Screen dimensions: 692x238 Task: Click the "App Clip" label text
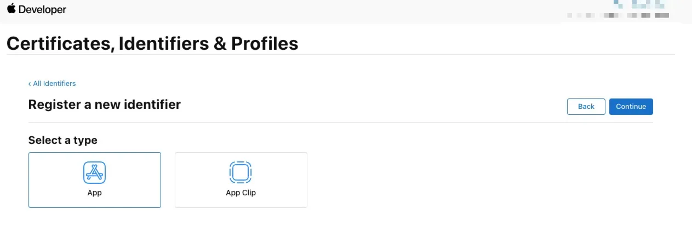point(241,193)
